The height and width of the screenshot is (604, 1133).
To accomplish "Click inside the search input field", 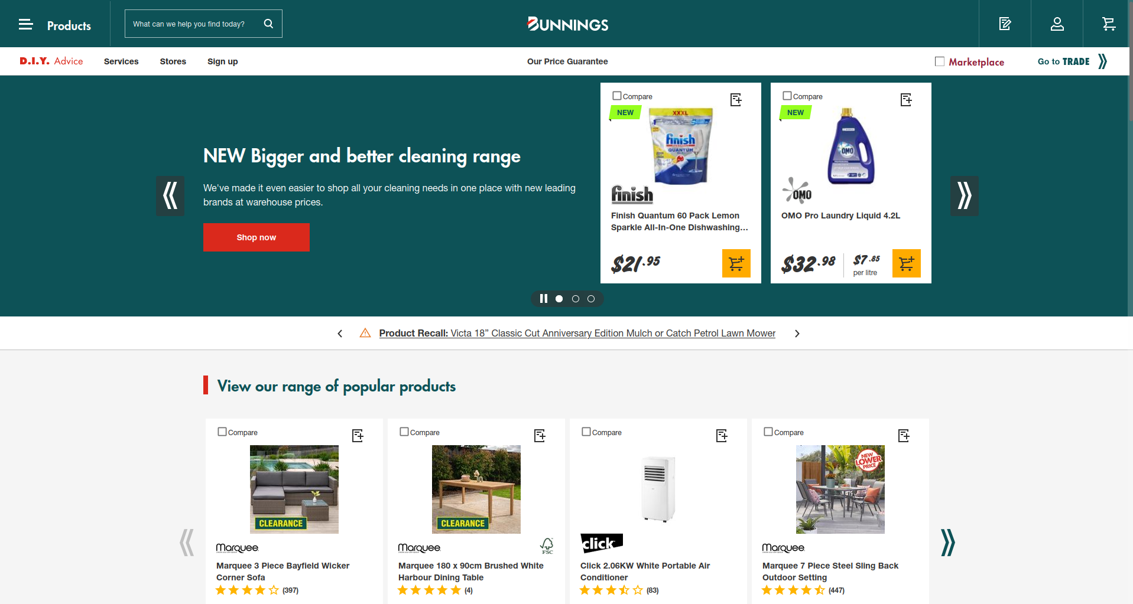I will point(189,23).
